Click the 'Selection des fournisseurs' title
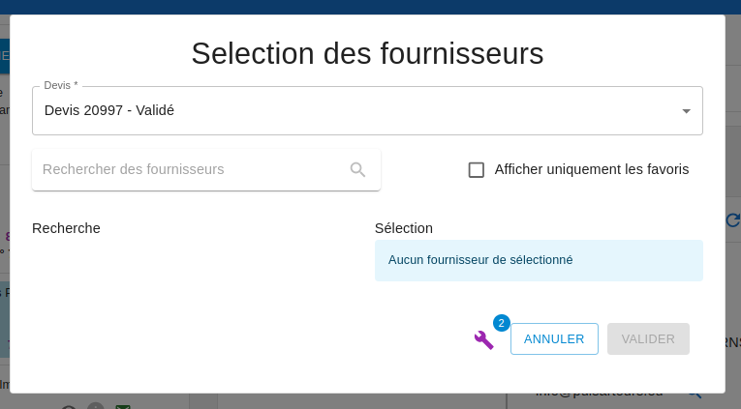 [x=367, y=53]
